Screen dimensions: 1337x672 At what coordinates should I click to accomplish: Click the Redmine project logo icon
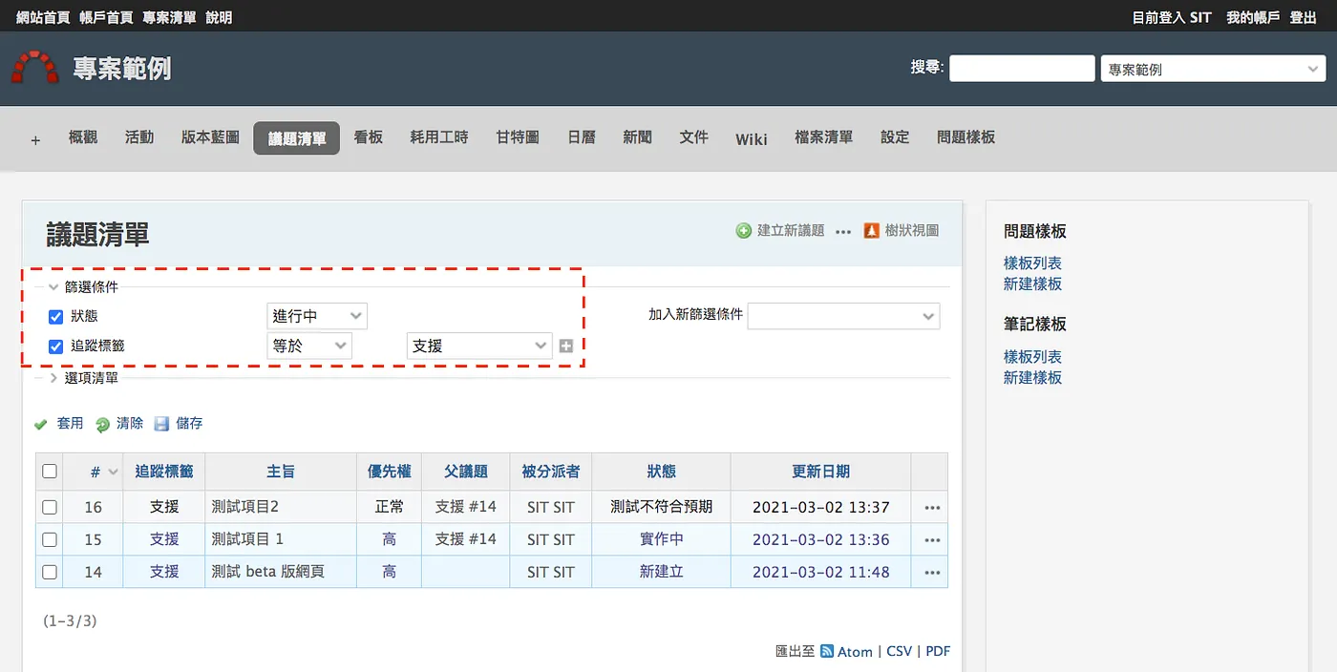click(x=34, y=68)
